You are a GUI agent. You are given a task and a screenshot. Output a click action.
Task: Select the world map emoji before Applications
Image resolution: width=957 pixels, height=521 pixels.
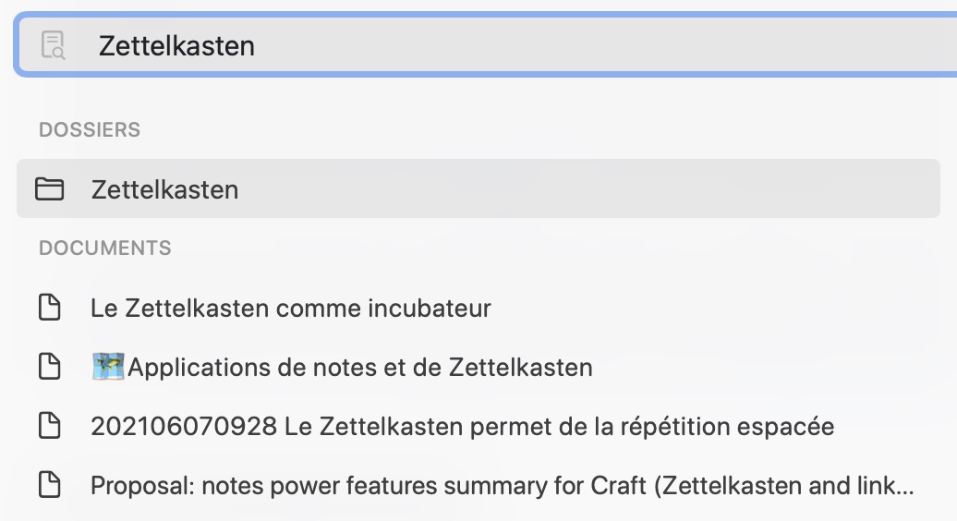pyautogui.click(x=108, y=367)
